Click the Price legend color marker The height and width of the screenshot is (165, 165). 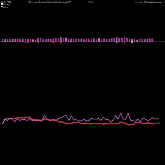click(2, 7)
